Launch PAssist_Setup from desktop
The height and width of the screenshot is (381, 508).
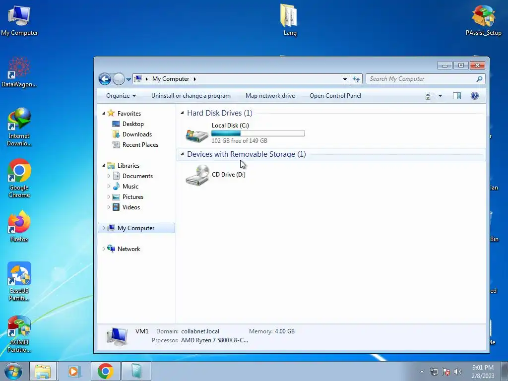(x=483, y=20)
